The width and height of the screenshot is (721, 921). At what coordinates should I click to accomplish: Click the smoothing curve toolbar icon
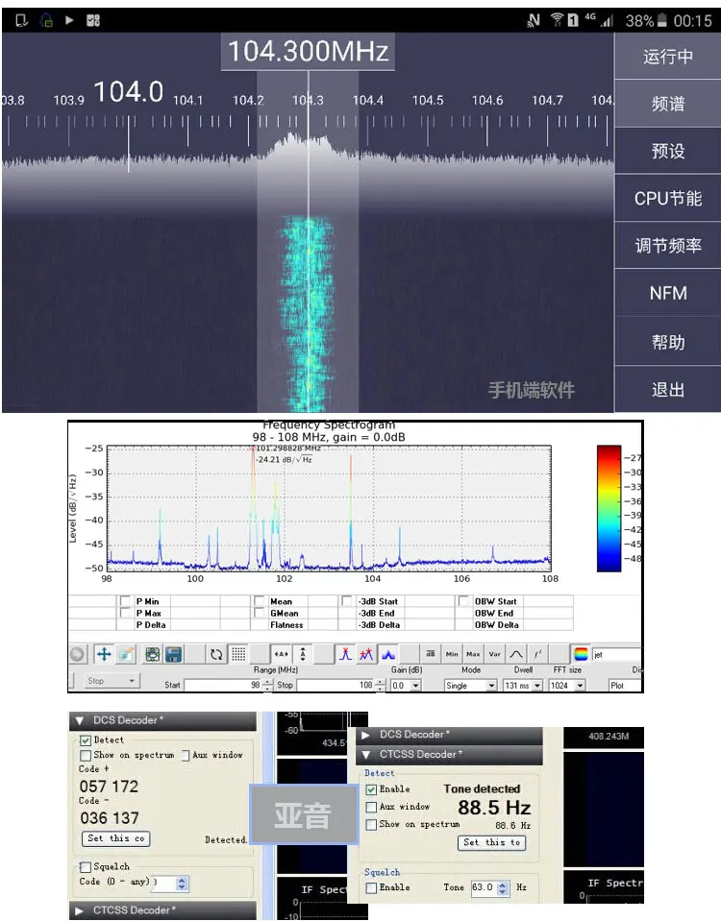pyautogui.click(x=516, y=654)
